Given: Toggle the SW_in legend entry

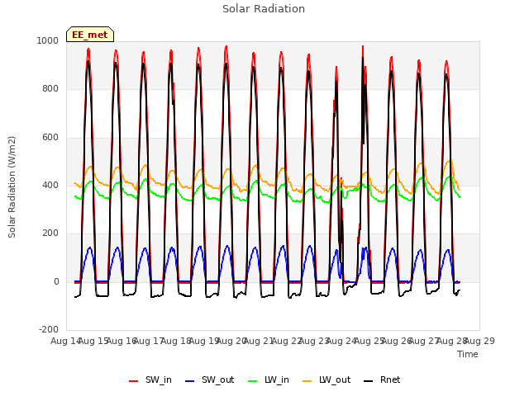Looking at the screenshot, I should coord(150,379).
